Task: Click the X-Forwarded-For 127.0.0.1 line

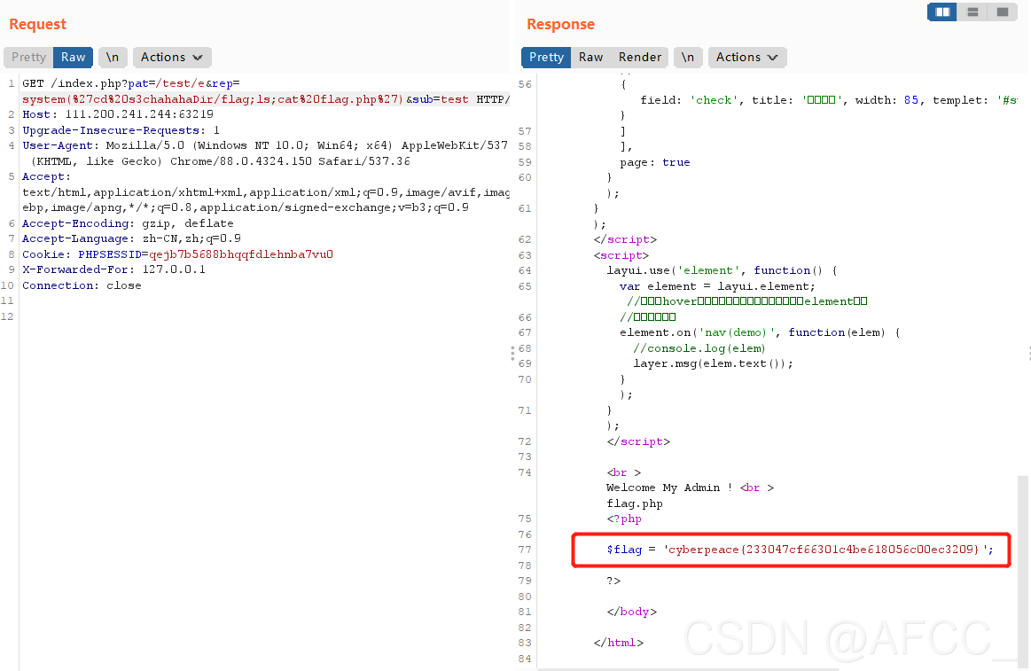Action: tap(113, 269)
